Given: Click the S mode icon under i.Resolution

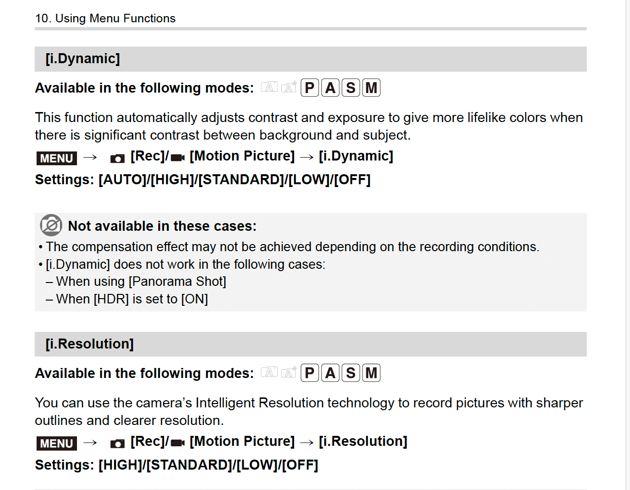Looking at the screenshot, I should click(x=351, y=373).
